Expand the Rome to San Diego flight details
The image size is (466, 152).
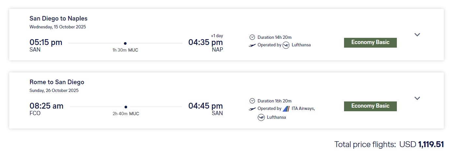pos(417,98)
